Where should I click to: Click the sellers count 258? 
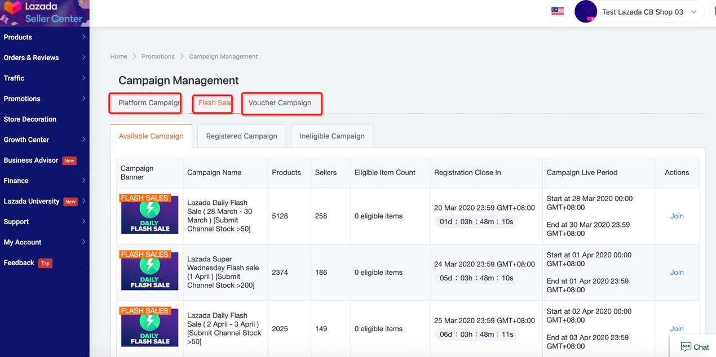tap(321, 216)
